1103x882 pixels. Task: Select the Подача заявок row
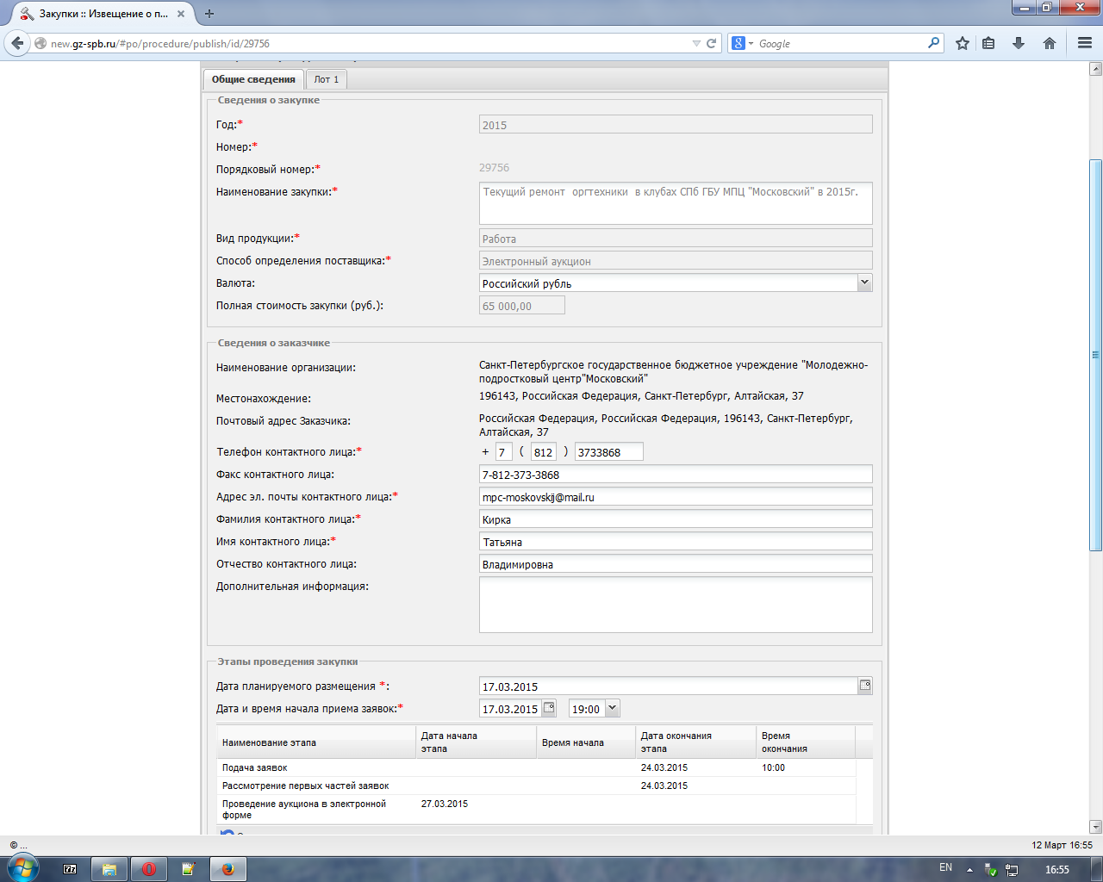click(x=536, y=767)
